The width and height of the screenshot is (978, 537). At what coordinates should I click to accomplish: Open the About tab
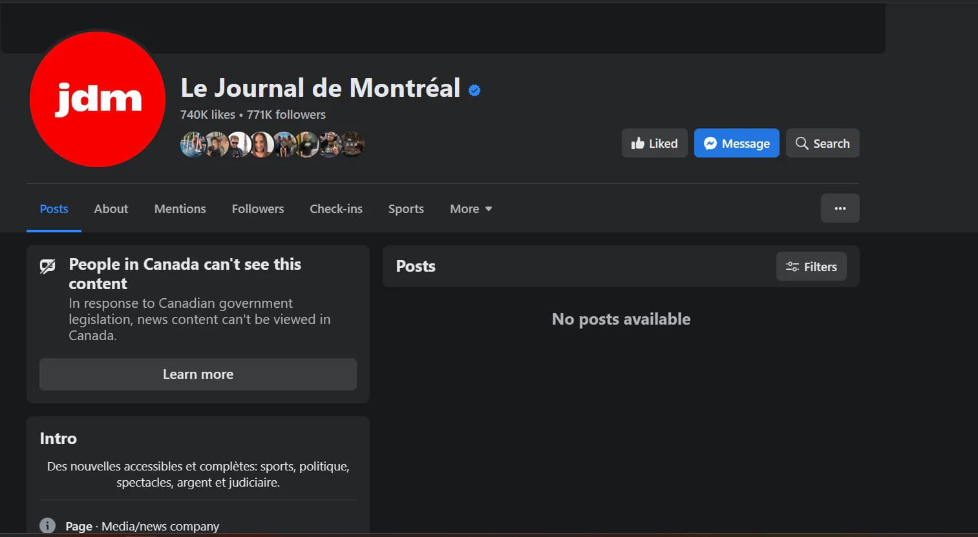pyautogui.click(x=111, y=208)
